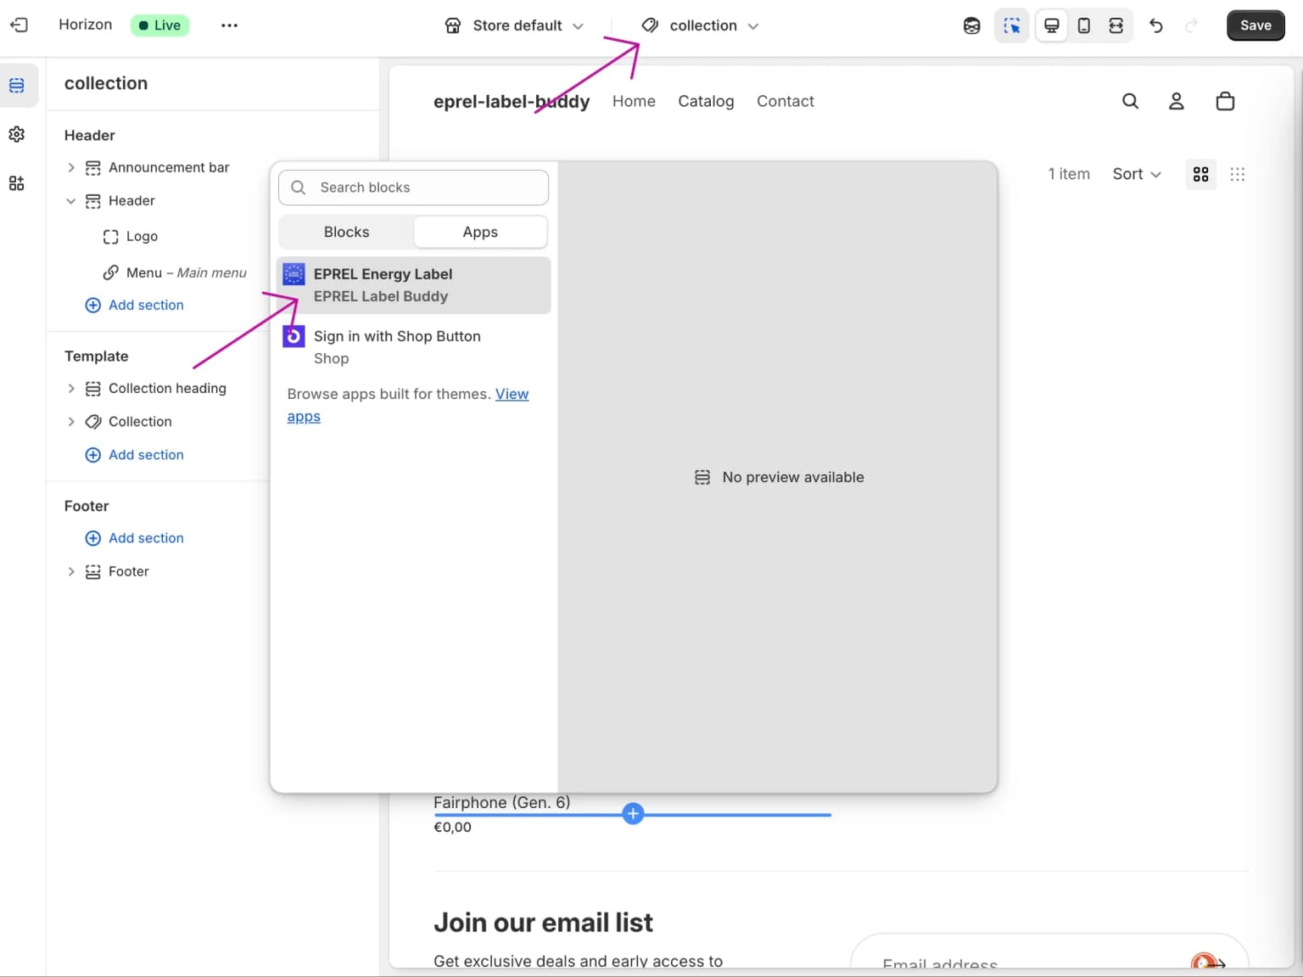The width and height of the screenshot is (1303, 977).
Task: Expand the Collection heading section
Action: (71, 388)
